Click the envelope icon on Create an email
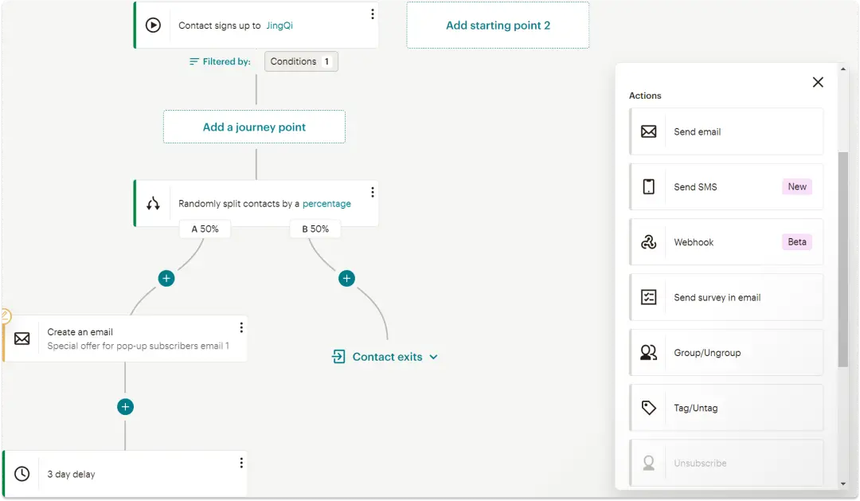This screenshot has width=860, height=501. coord(22,339)
